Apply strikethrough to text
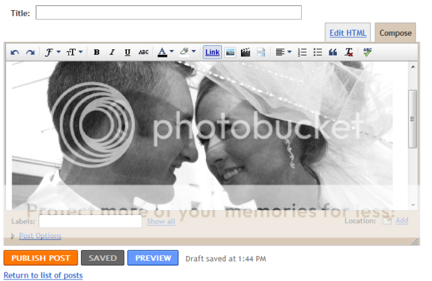This screenshot has height=281, width=432. tap(144, 52)
